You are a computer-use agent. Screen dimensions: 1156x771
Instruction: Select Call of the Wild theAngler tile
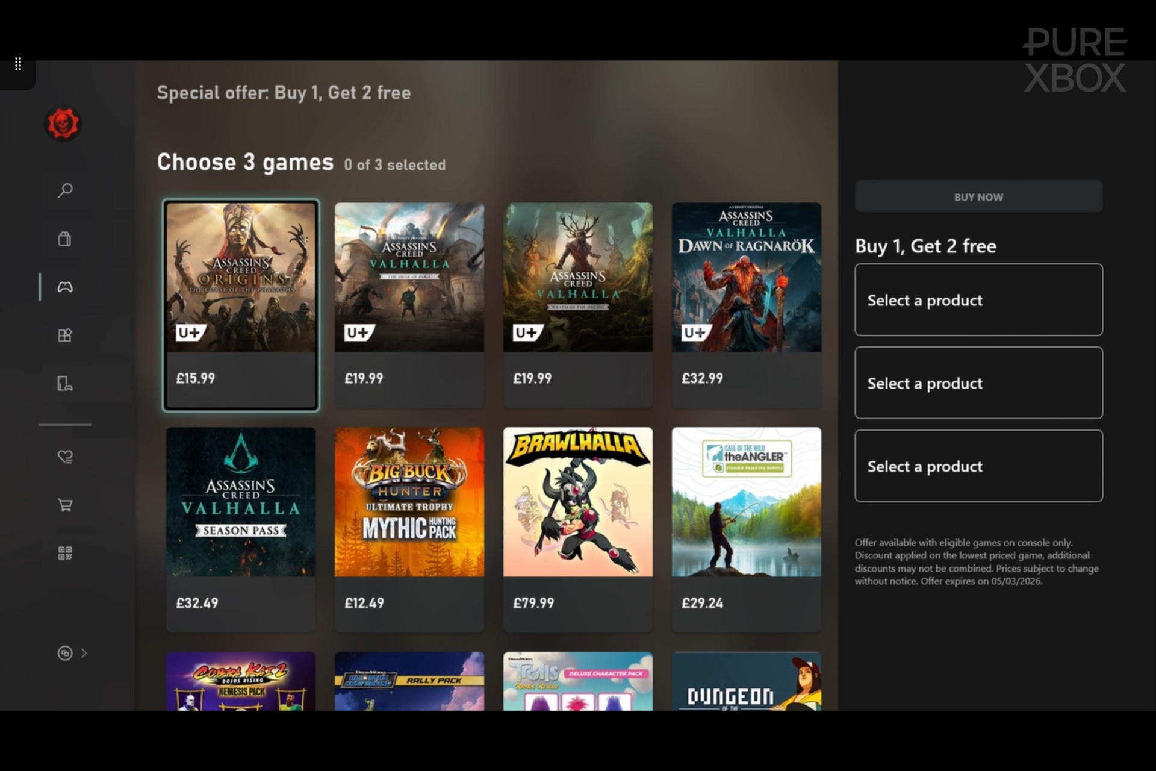click(747, 530)
